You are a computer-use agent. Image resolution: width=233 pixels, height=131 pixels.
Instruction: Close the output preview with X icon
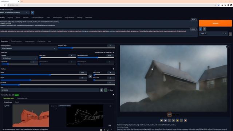229,47
